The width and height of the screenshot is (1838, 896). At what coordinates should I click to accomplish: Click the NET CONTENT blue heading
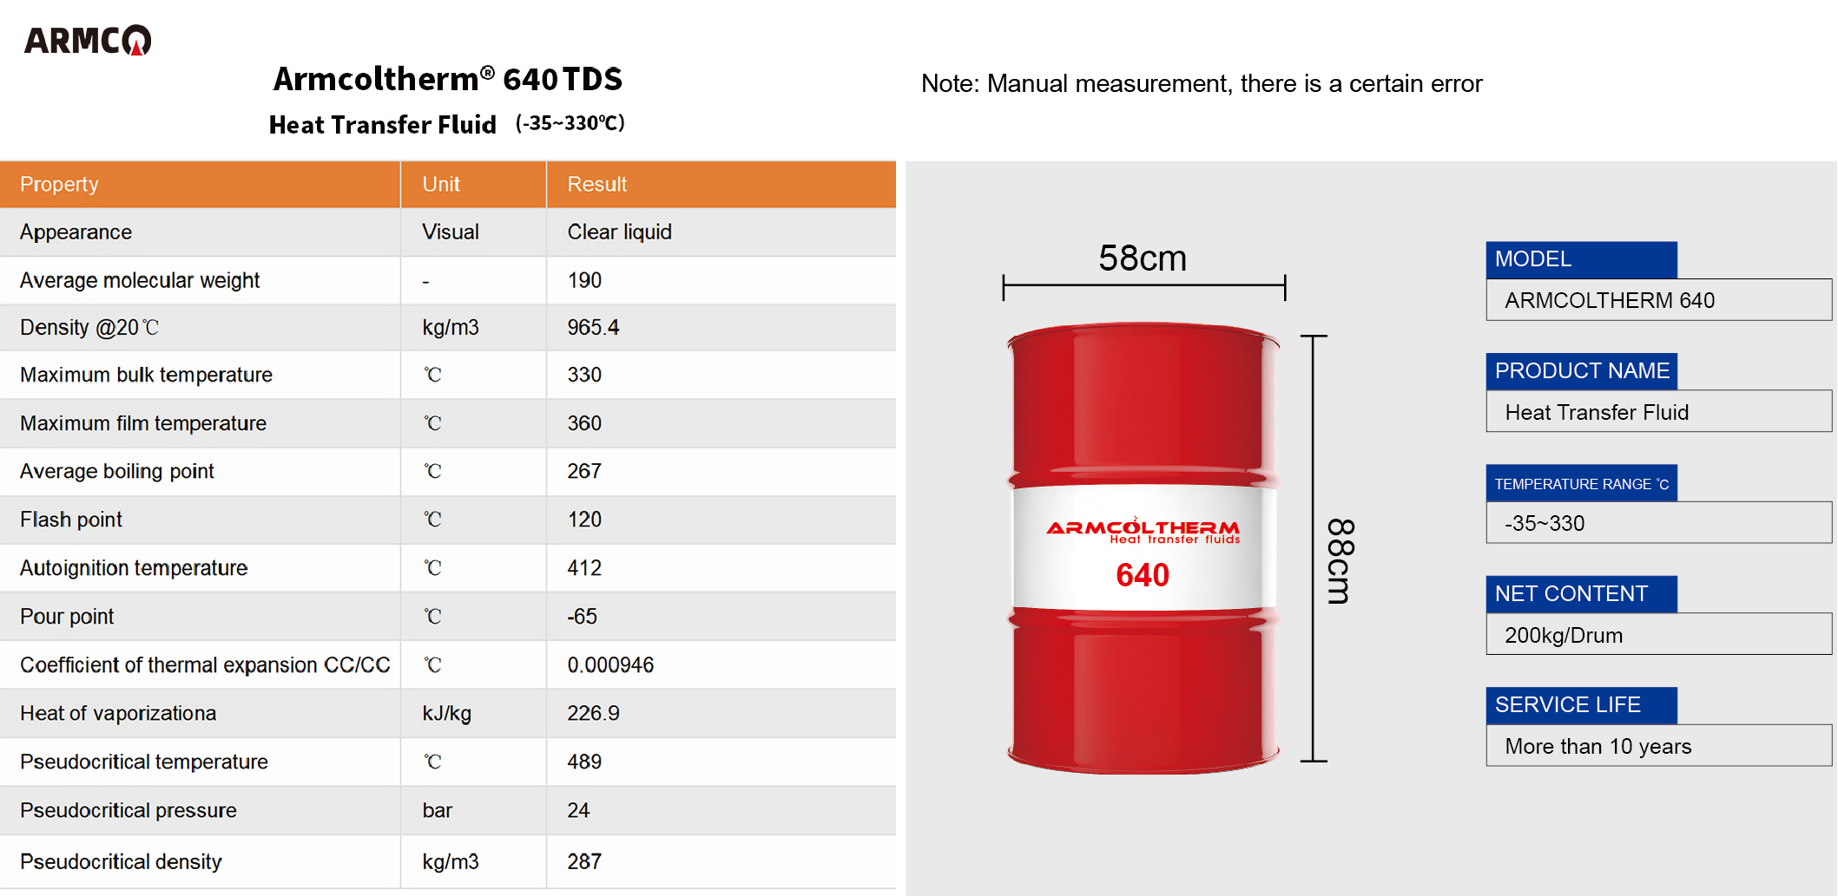point(1581,594)
